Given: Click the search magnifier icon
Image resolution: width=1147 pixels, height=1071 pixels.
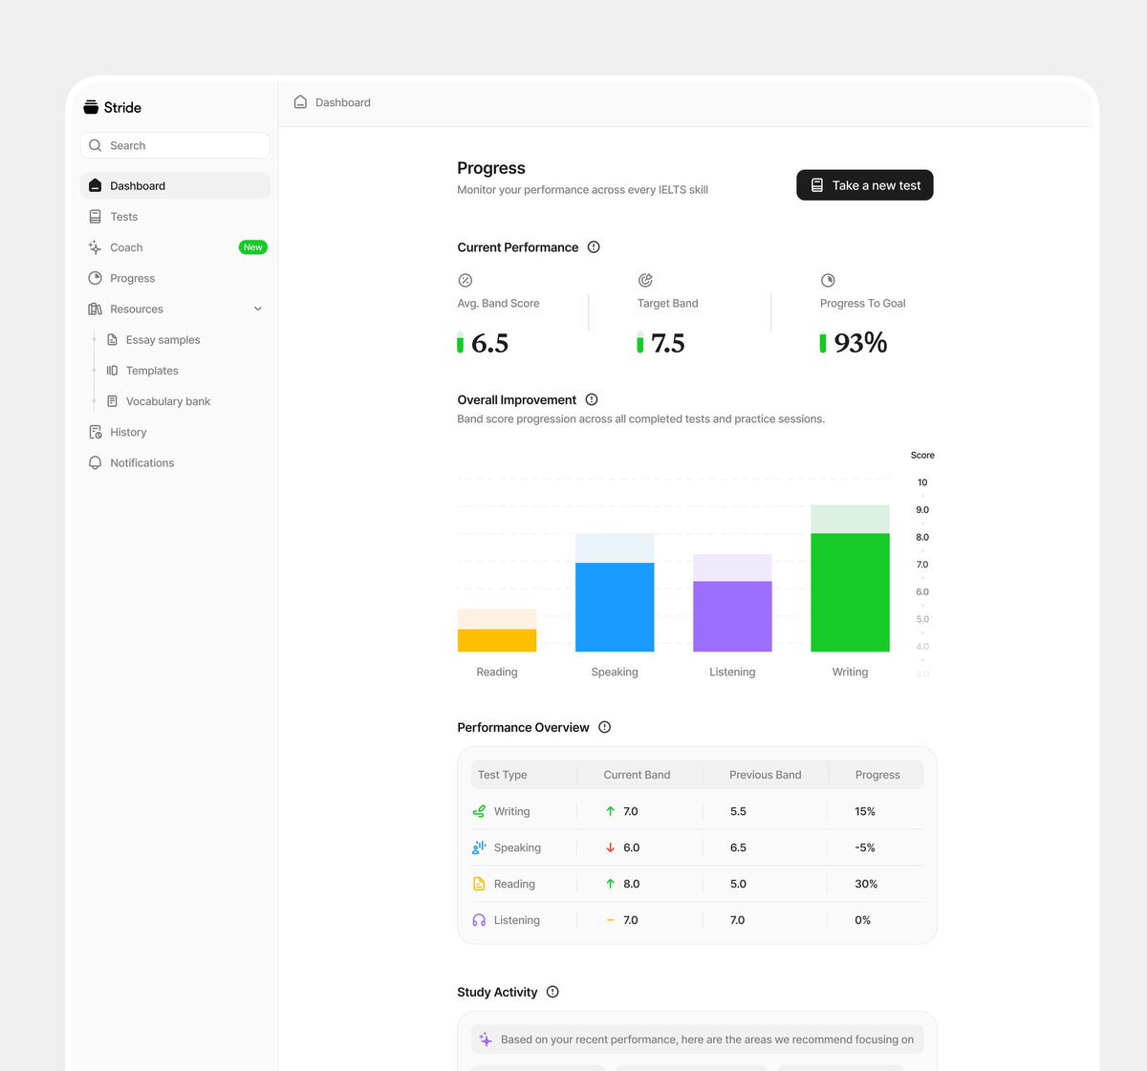Looking at the screenshot, I should [x=95, y=145].
